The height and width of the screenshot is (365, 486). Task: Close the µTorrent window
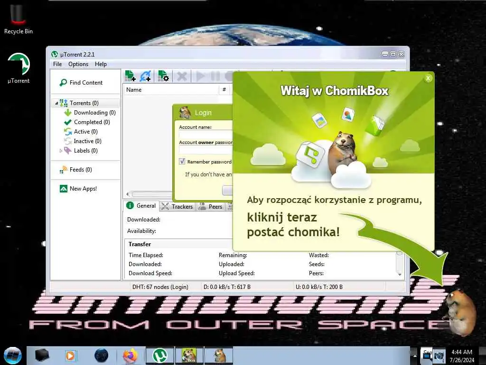click(x=401, y=55)
